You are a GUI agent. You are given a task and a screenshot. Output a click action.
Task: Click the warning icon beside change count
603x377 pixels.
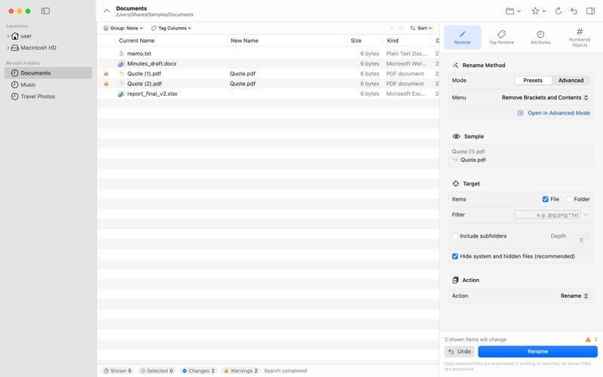pyautogui.click(x=588, y=339)
